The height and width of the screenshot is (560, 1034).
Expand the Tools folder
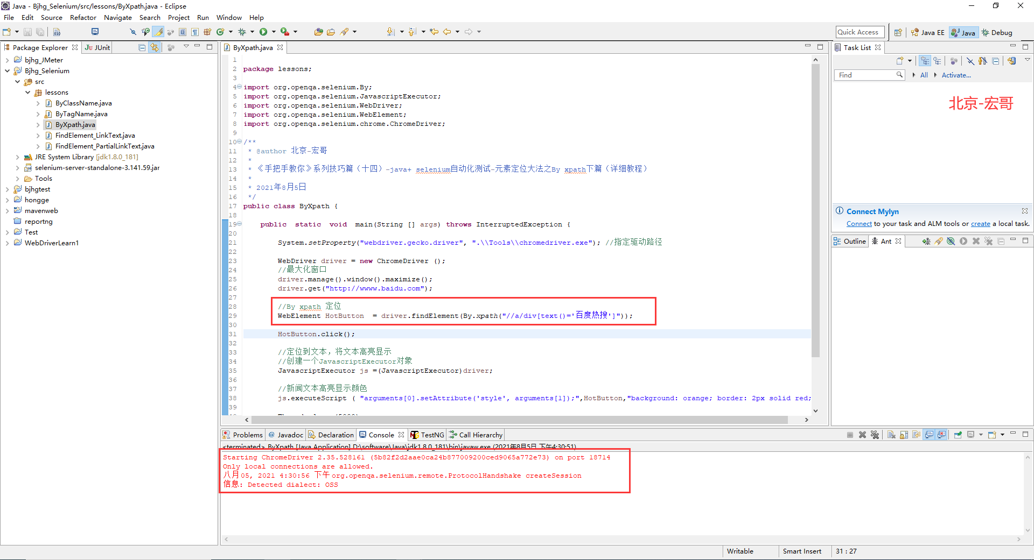17,179
